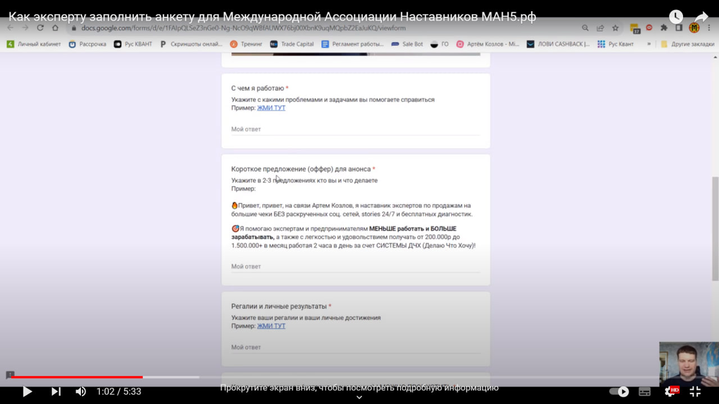Show more bookmarks with the chevron
This screenshot has height=404, width=719.
point(649,44)
